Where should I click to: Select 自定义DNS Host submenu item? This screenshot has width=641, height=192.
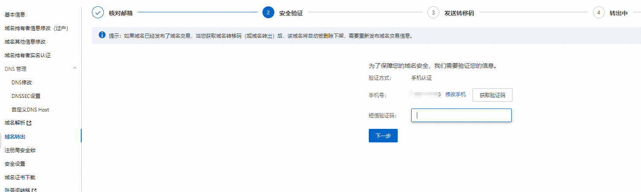click(x=30, y=110)
